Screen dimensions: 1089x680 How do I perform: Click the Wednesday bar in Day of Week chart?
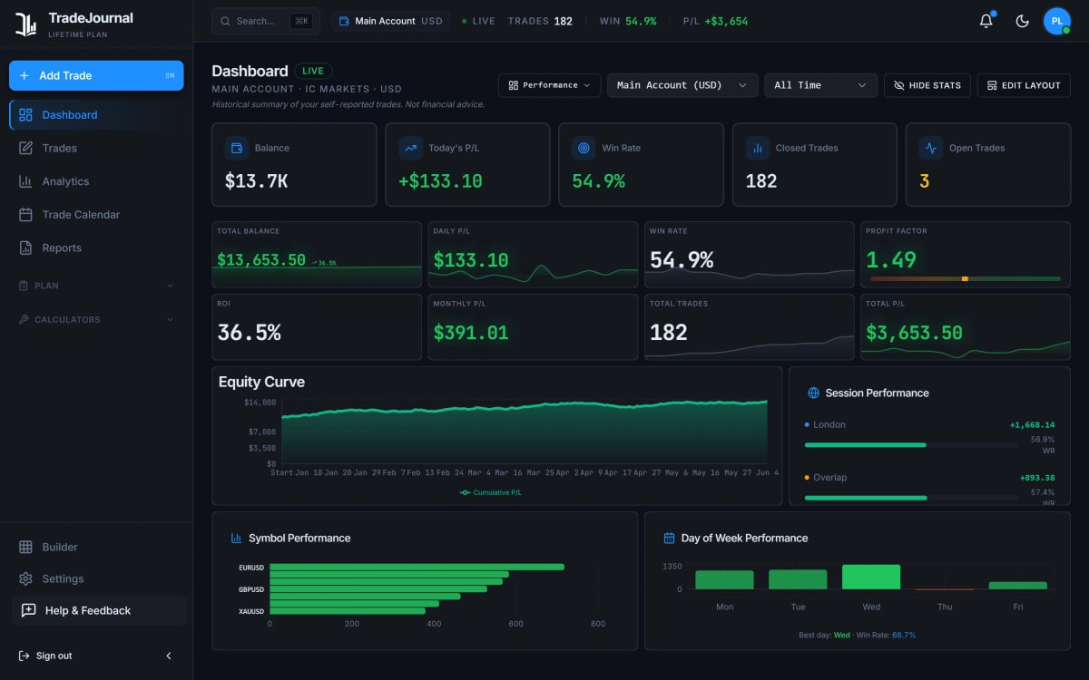871,578
